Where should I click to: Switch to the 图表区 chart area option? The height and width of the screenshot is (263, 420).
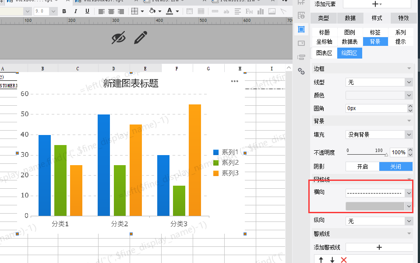pyautogui.click(x=324, y=53)
